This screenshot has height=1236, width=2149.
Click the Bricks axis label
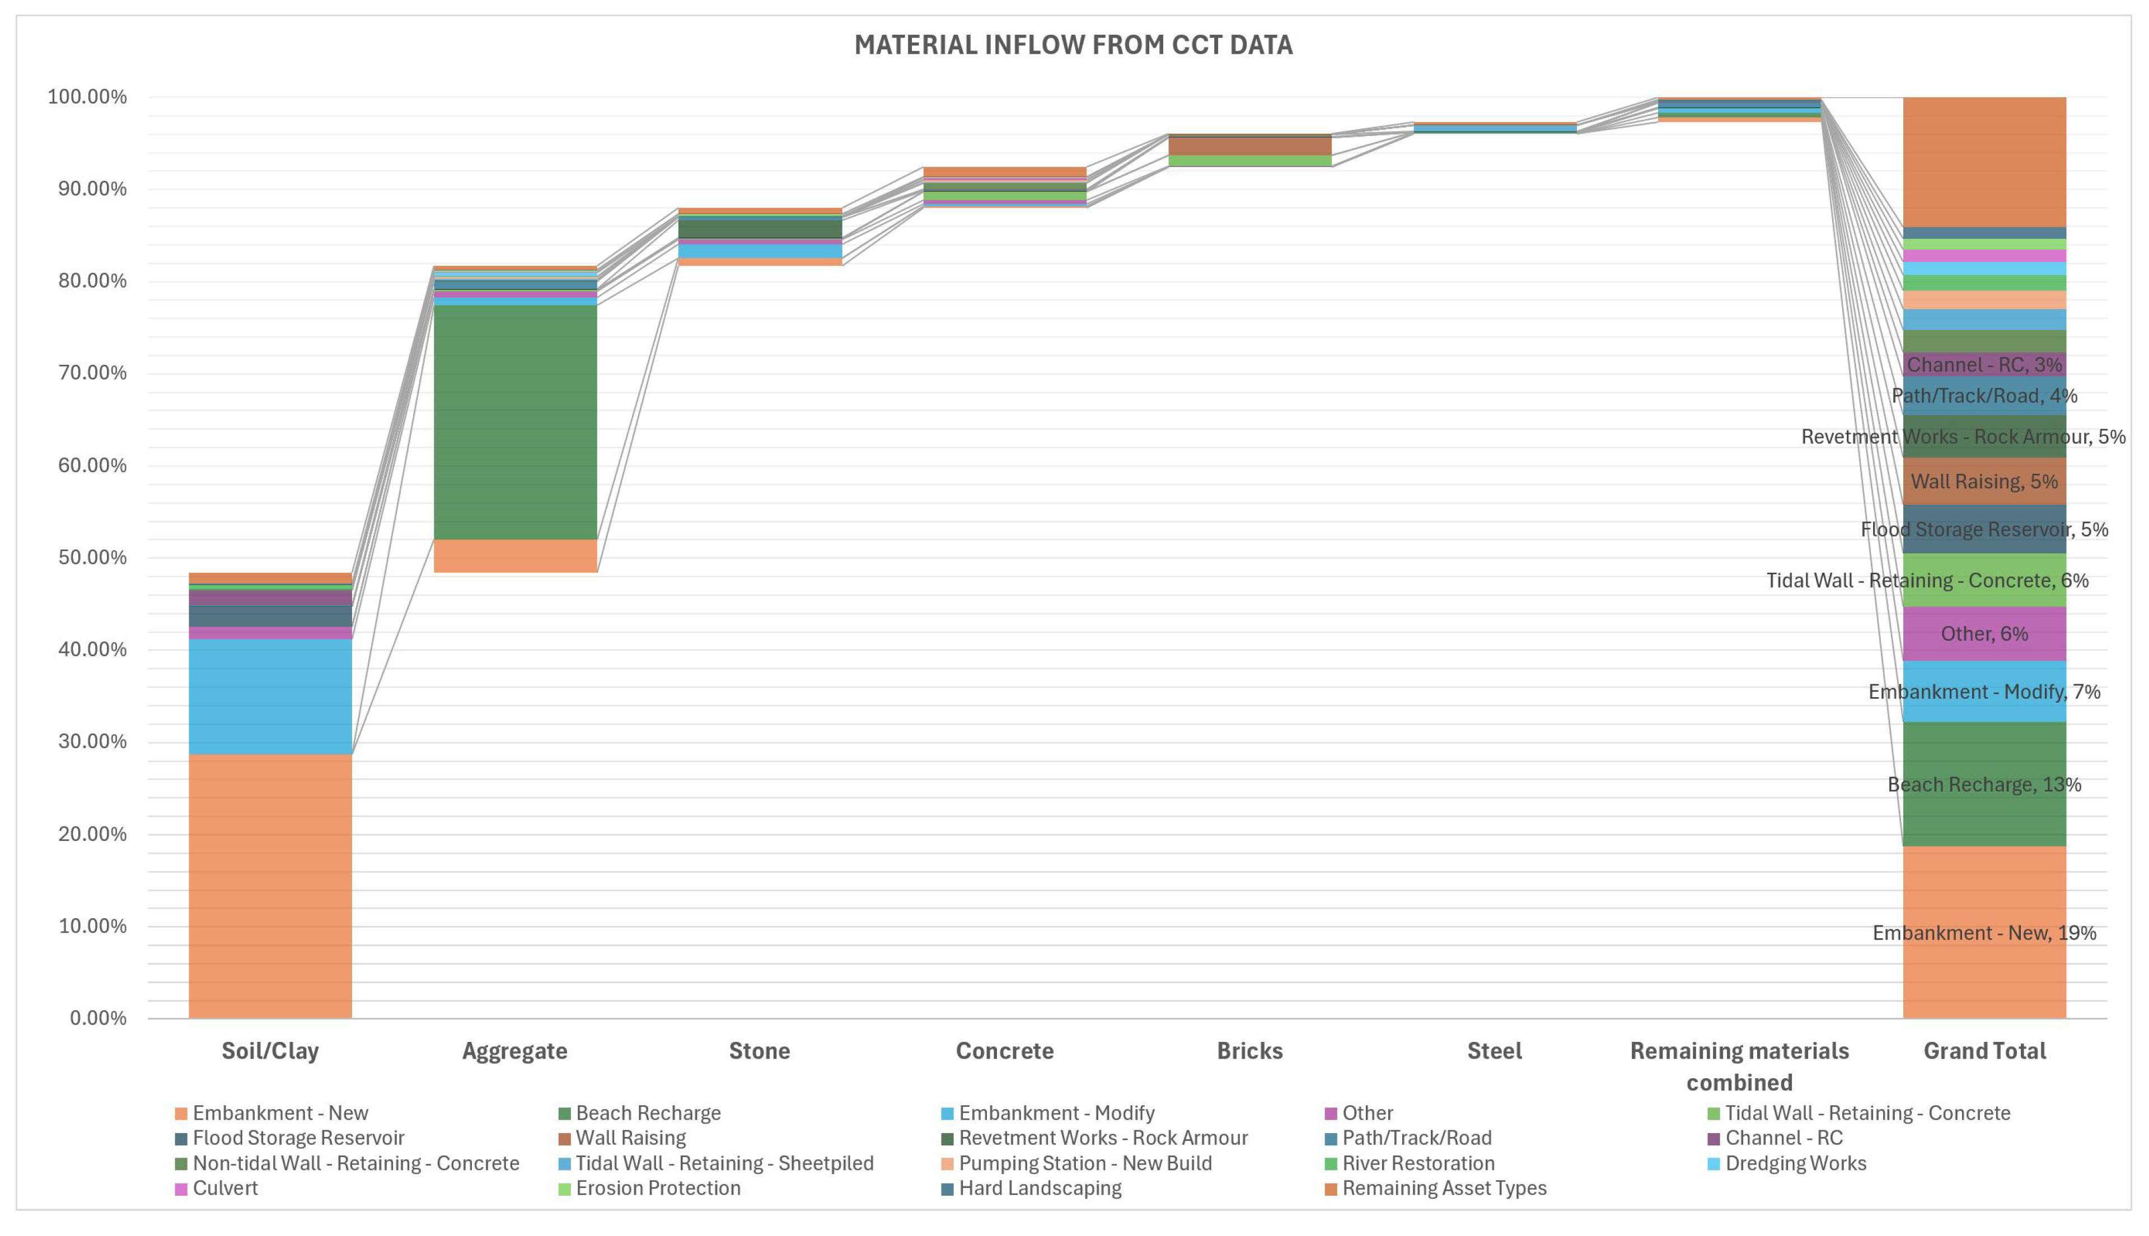(x=1250, y=1051)
